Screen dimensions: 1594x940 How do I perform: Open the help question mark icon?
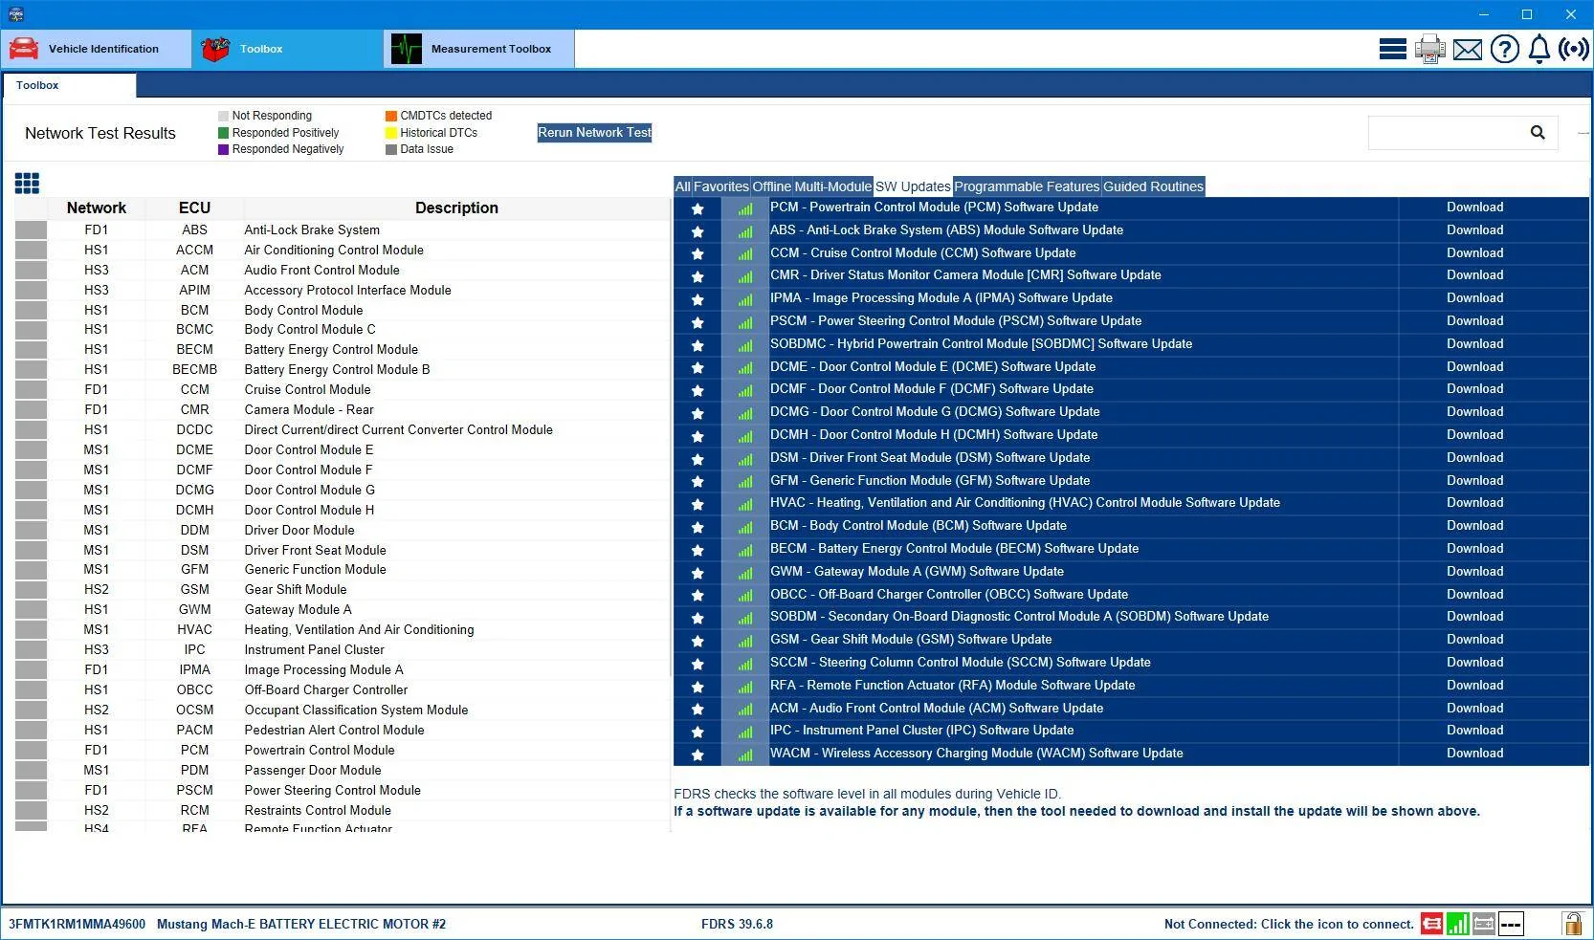[1504, 49]
